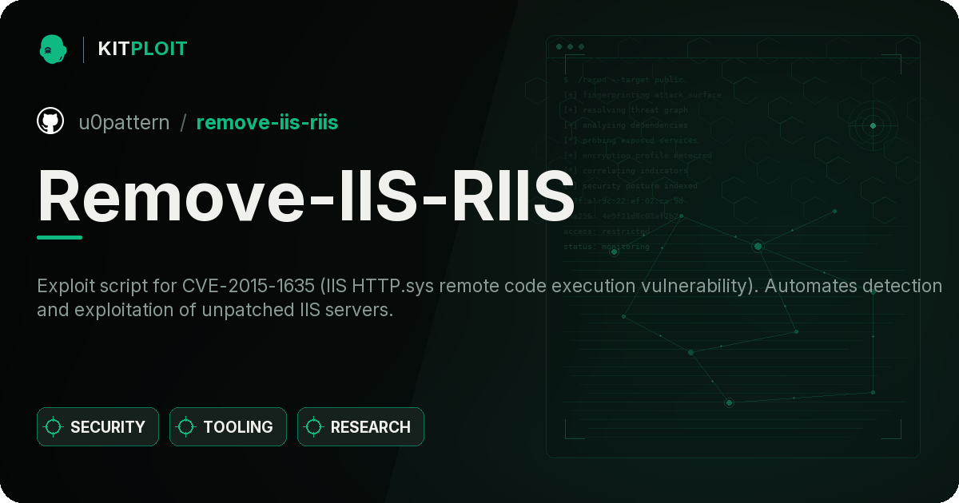Click the RESEARCH tag
The image size is (959, 503).
360,427
